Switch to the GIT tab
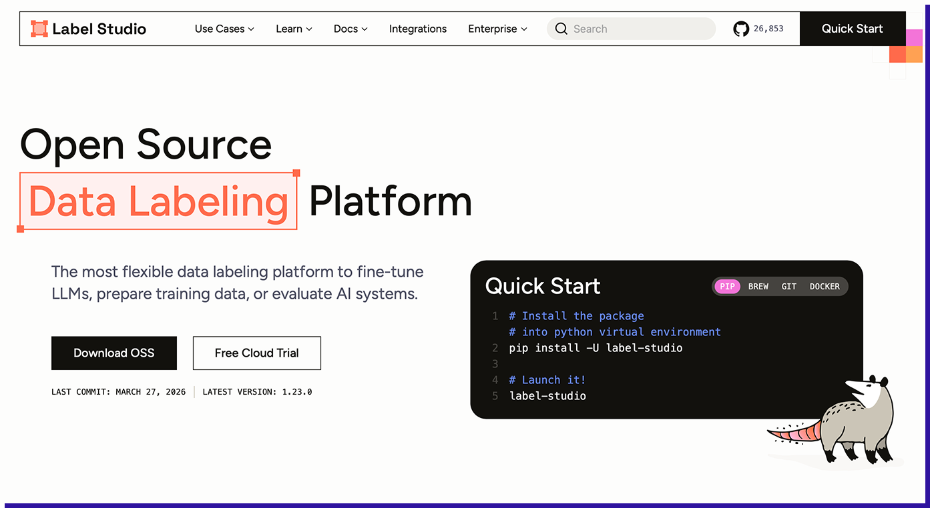Image resolution: width=930 pixels, height=508 pixels. tap(789, 287)
